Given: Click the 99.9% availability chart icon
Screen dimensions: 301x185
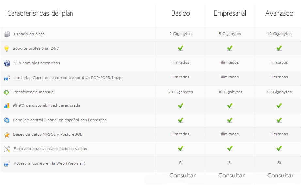Looking at the screenshot, I should [7, 106].
